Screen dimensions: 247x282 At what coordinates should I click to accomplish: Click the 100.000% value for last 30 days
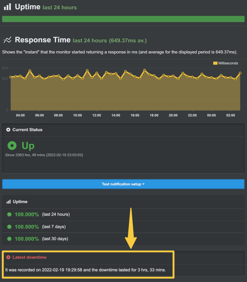[x=27, y=239]
